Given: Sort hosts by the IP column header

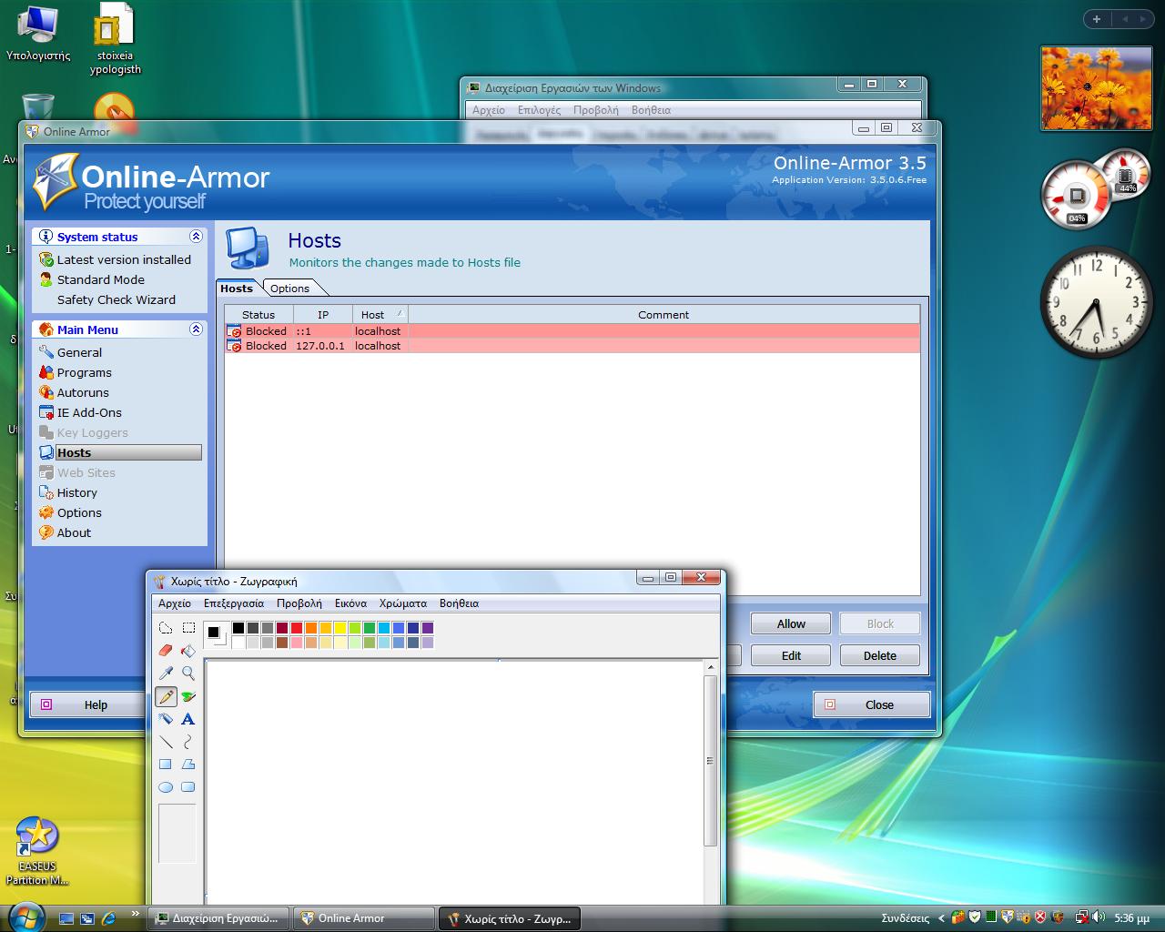Looking at the screenshot, I should [x=322, y=315].
